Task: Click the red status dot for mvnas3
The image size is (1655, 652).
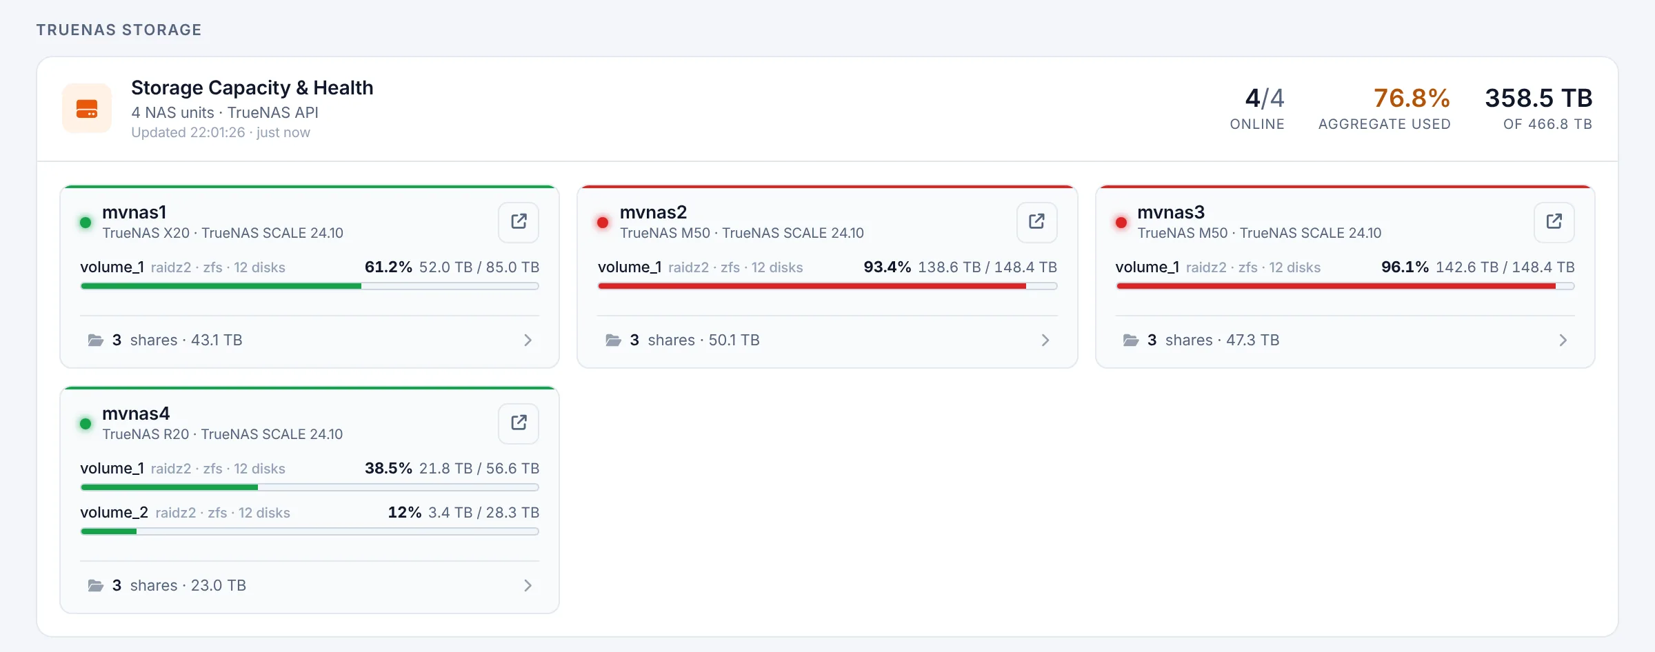Action: pyautogui.click(x=1121, y=222)
